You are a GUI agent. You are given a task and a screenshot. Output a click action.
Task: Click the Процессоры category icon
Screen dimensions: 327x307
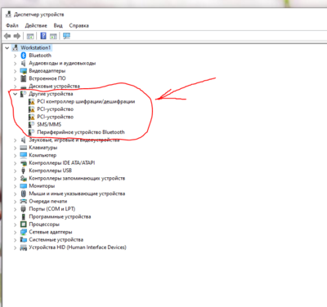(x=24, y=225)
